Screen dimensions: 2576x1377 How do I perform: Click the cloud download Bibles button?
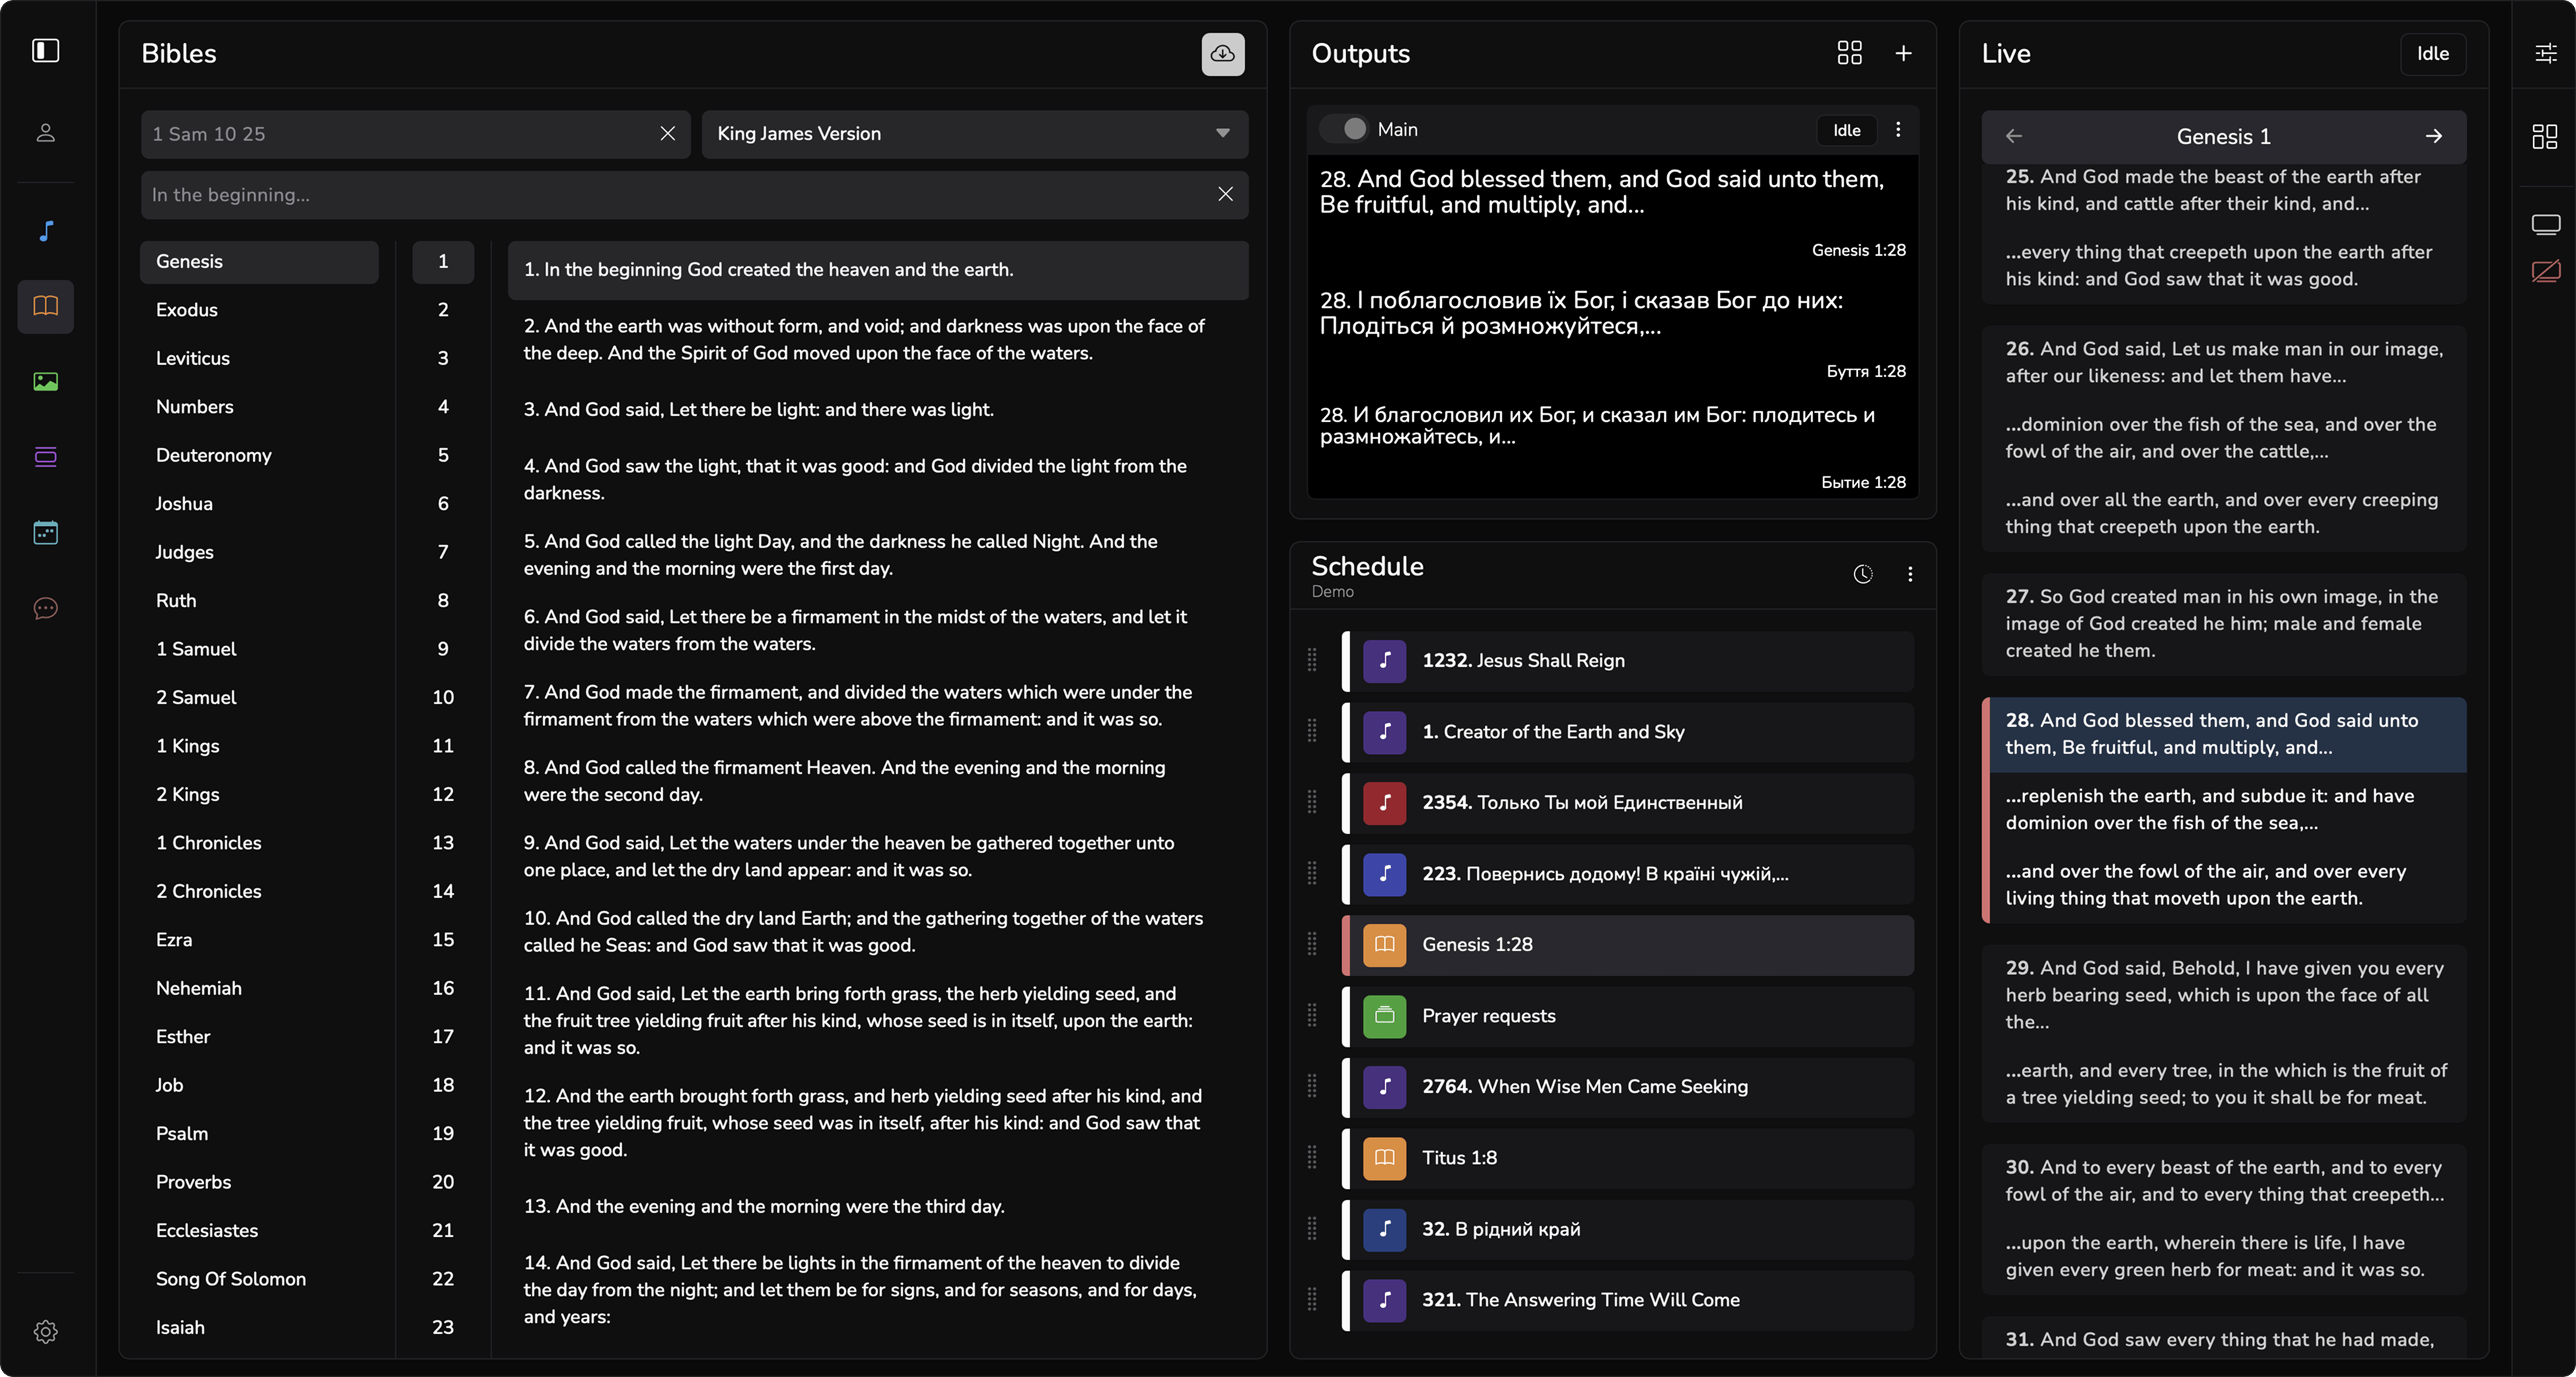[x=1223, y=54]
